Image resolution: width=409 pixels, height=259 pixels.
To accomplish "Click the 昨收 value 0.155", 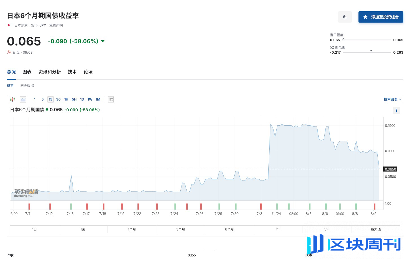I will tap(192, 255).
